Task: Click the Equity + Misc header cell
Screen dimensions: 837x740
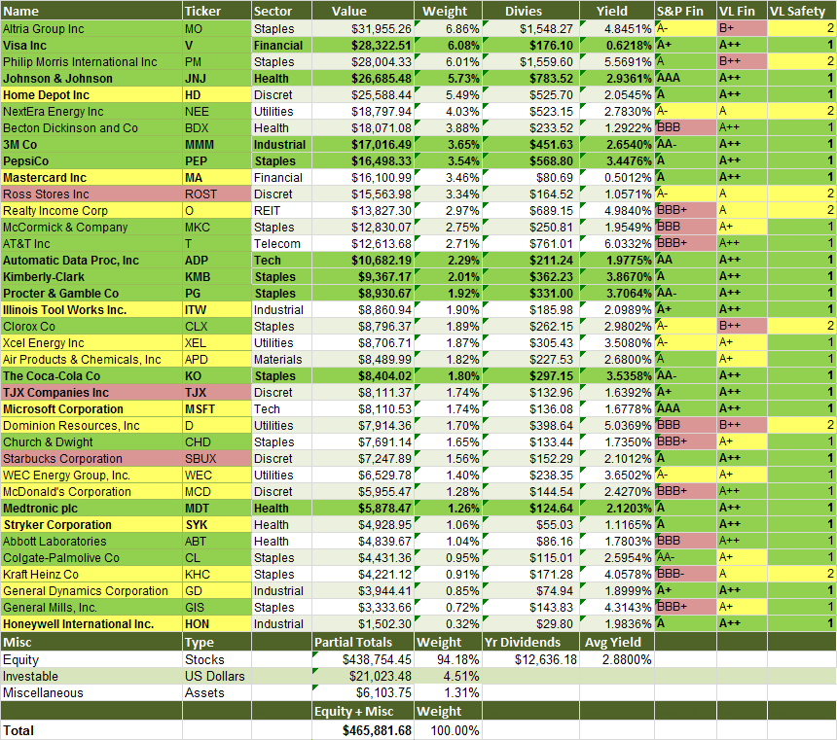Action: tap(363, 711)
